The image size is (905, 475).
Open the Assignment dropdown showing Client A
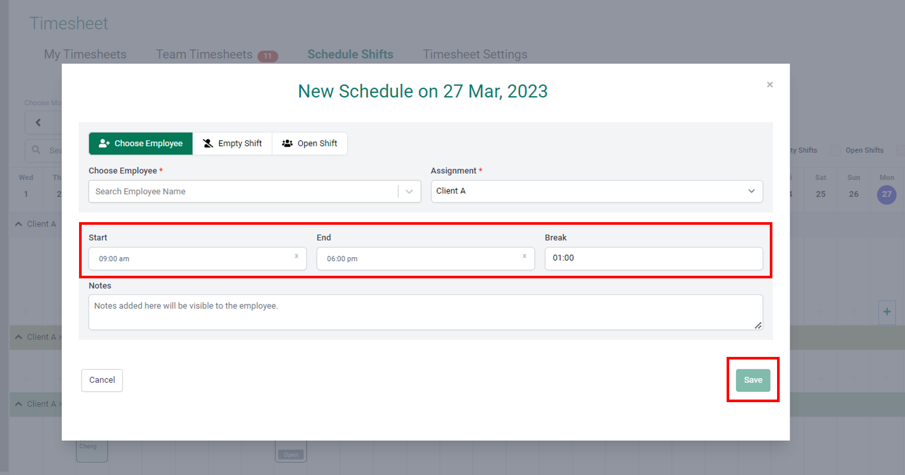click(x=597, y=191)
